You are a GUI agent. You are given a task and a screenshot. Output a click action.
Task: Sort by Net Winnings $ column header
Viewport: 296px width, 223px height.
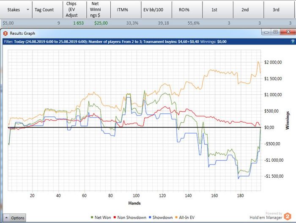(x=99, y=10)
